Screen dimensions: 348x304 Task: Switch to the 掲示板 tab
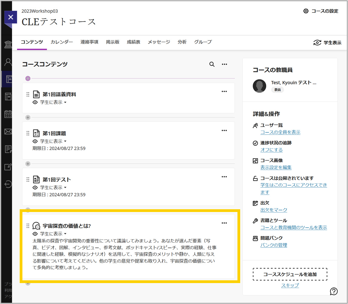pyautogui.click(x=113, y=42)
